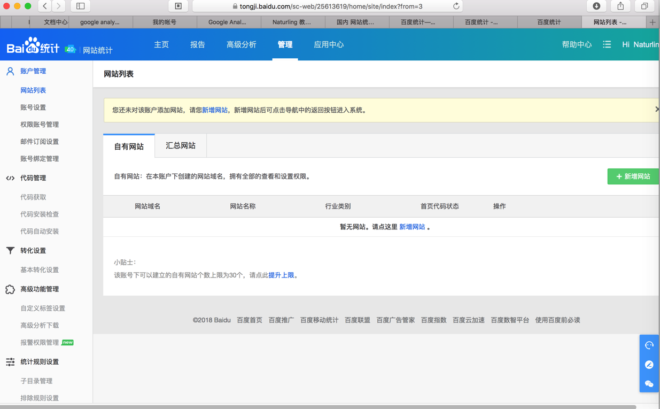660x409 pixels.
Task: Open 账号设置 in the sidebar
Action: [33, 107]
